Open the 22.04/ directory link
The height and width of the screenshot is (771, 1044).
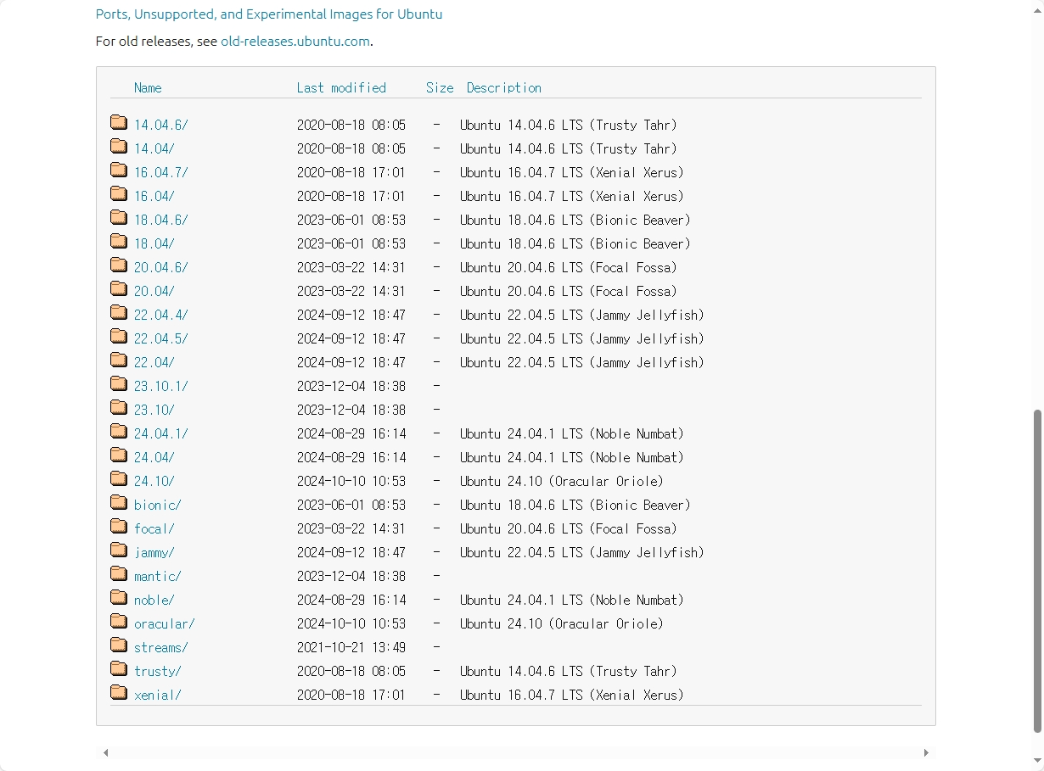(154, 362)
